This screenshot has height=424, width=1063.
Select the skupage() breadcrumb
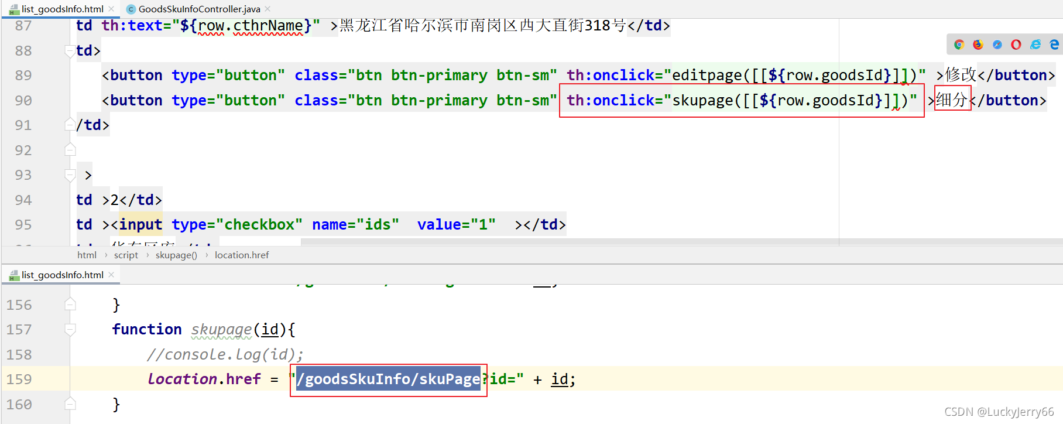coord(176,255)
